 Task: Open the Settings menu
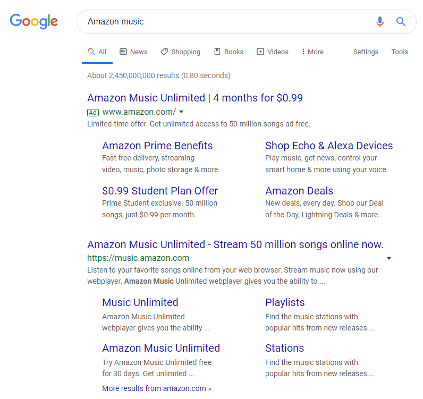click(366, 52)
